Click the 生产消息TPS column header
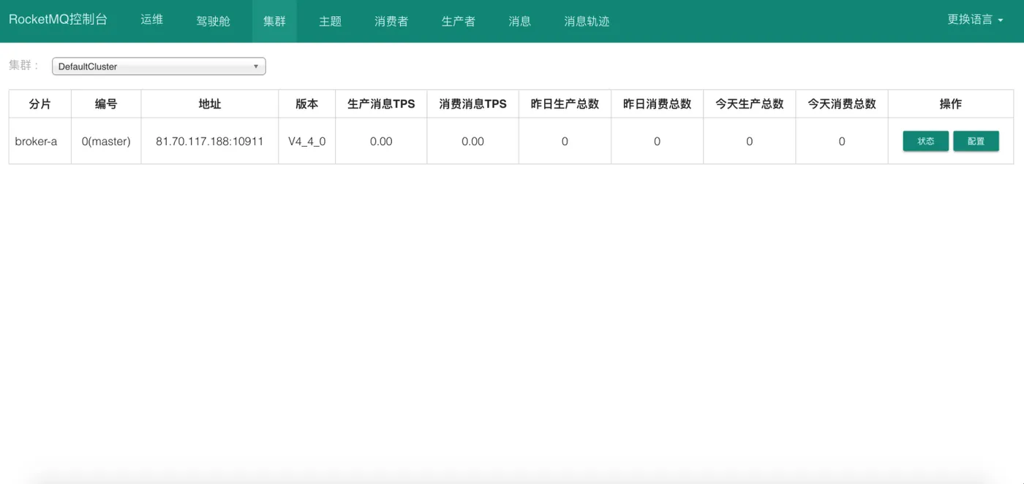 point(381,104)
